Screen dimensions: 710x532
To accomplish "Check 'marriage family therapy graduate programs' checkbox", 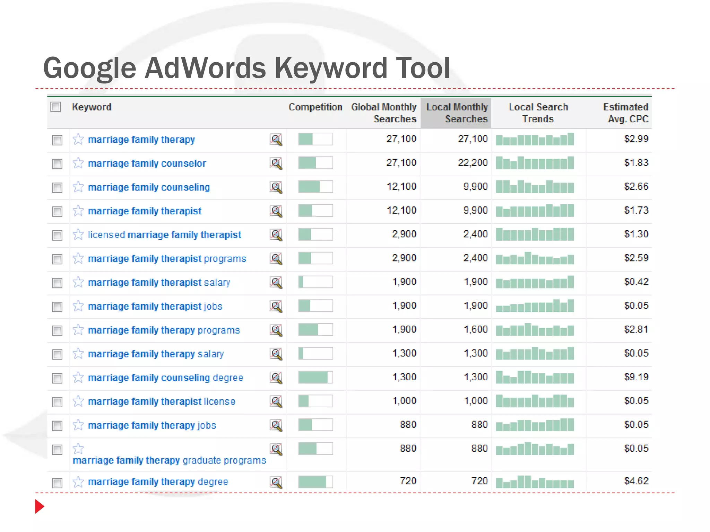I will [57, 450].
